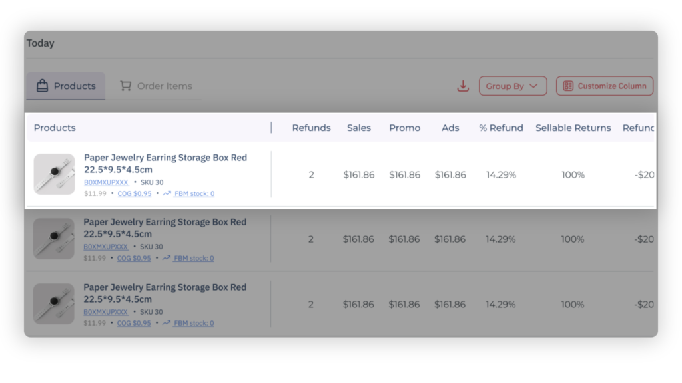Click the download export icon

click(x=463, y=86)
